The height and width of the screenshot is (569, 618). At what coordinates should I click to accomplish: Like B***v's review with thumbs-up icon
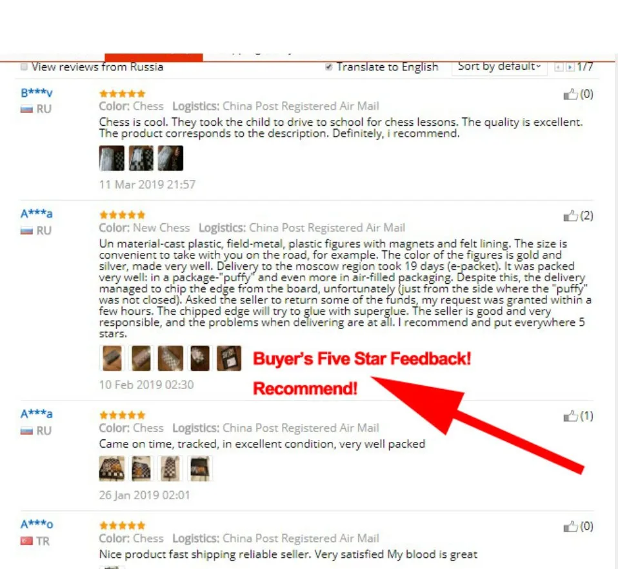[570, 94]
